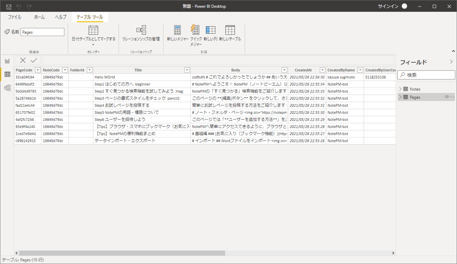The width and height of the screenshot is (457, 264).
Task: Save the file using the title bar icon
Action: tap(9, 6)
